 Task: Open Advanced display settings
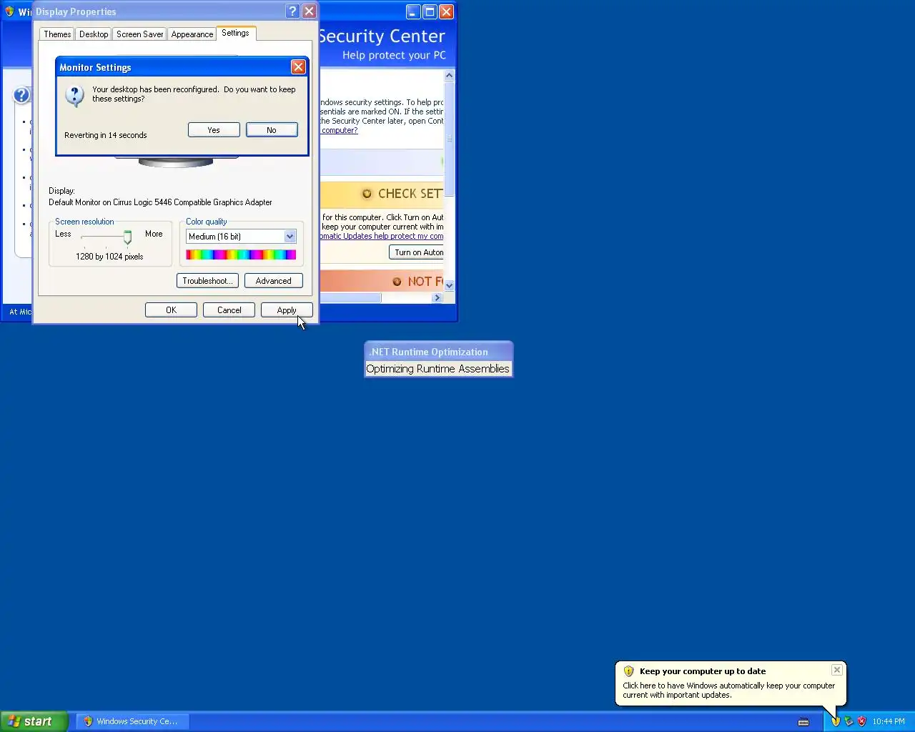[x=274, y=281]
